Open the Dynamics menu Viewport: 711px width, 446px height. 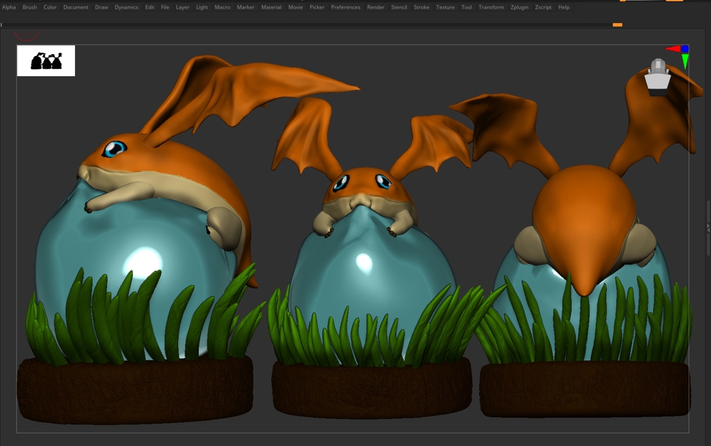click(126, 7)
